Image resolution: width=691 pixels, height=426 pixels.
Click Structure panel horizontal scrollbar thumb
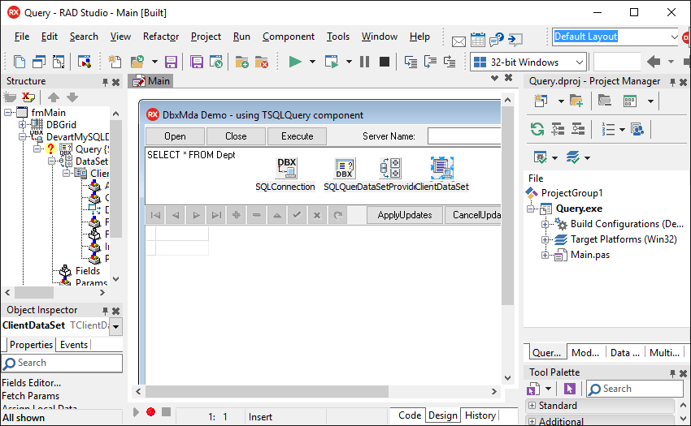(34, 292)
